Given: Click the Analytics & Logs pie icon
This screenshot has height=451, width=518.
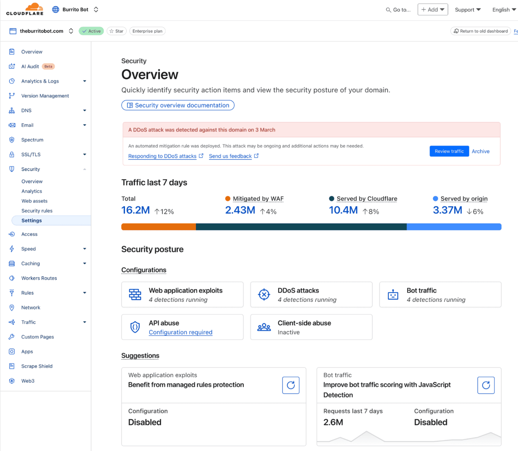Looking at the screenshot, I should click(x=12, y=81).
